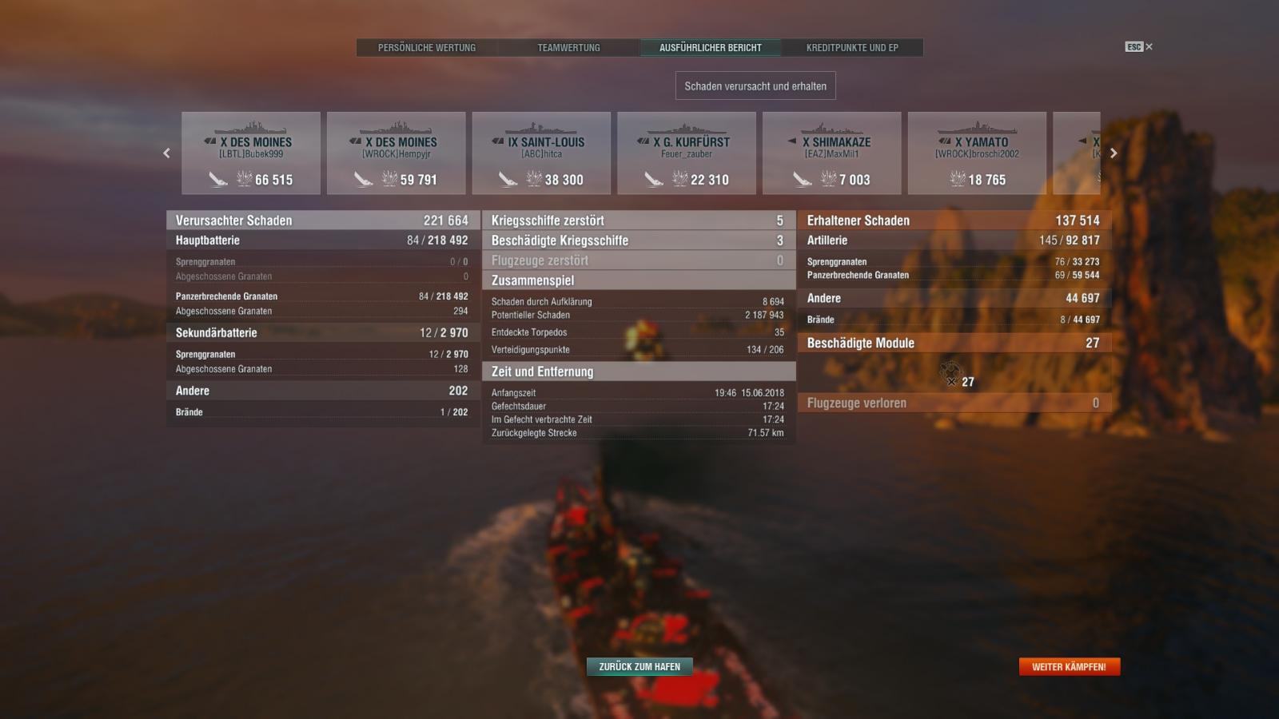Show next ships with right arrow
The height and width of the screenshot is (719, 1279).
click(x=1114, y=153)
